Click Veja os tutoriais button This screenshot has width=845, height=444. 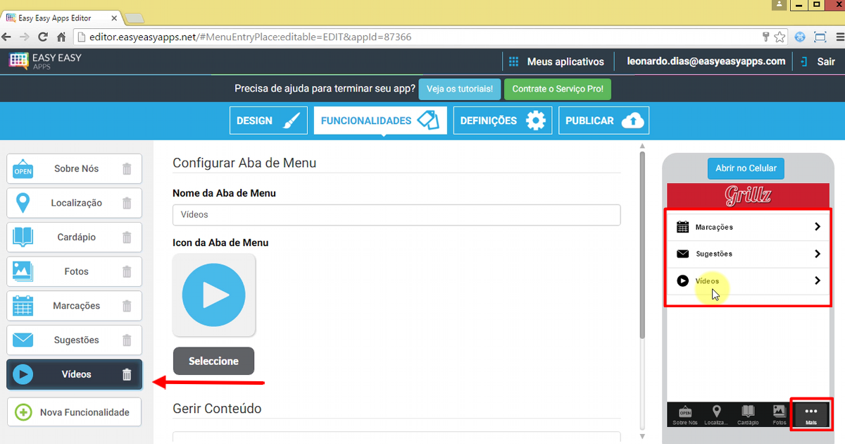(x=460, y=90)
